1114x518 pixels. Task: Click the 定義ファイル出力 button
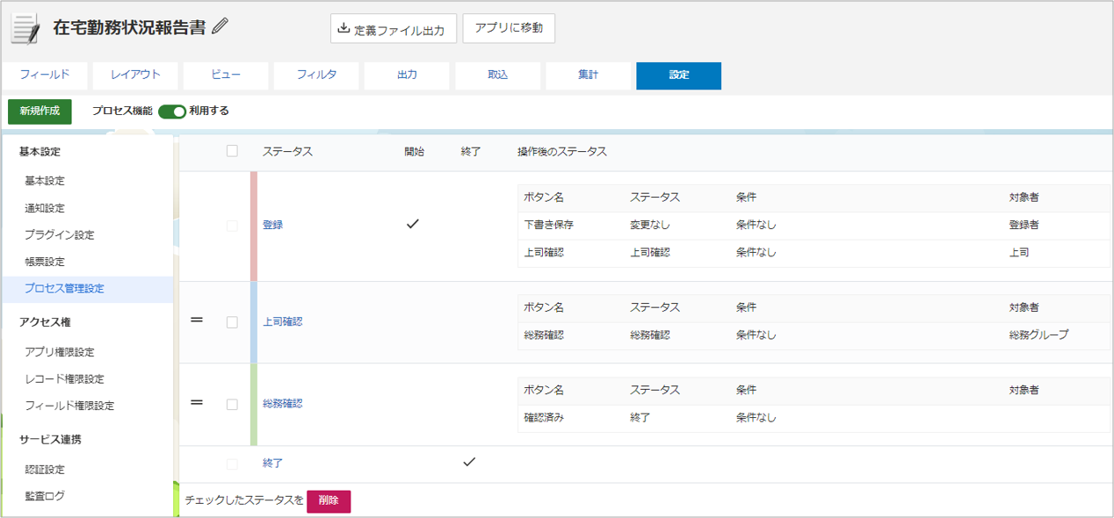click(394, 28)
